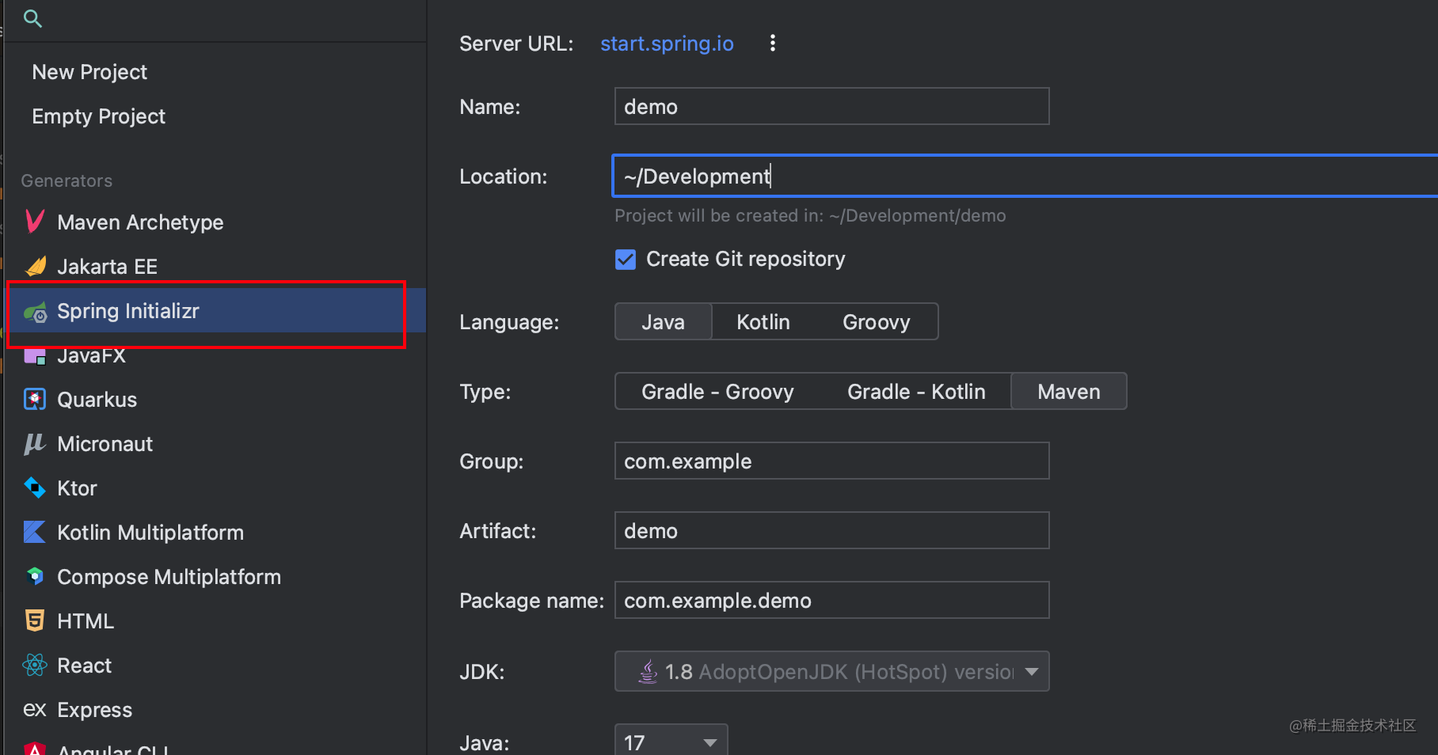Open the start.spring.io server link
1438x755 pixels.
click(x=667, y=44)
